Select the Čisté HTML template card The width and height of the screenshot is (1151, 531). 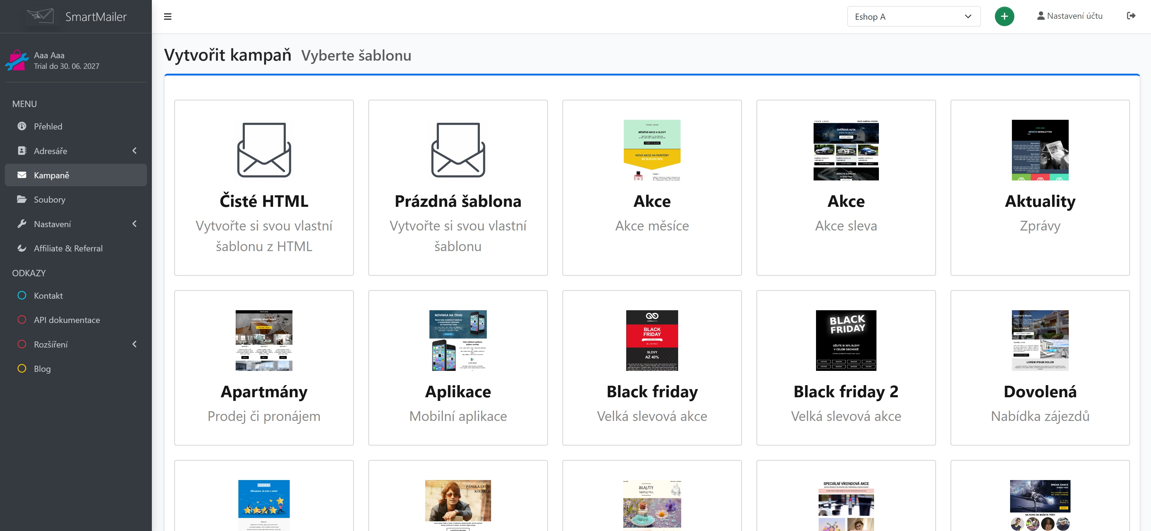pos(264,187)
